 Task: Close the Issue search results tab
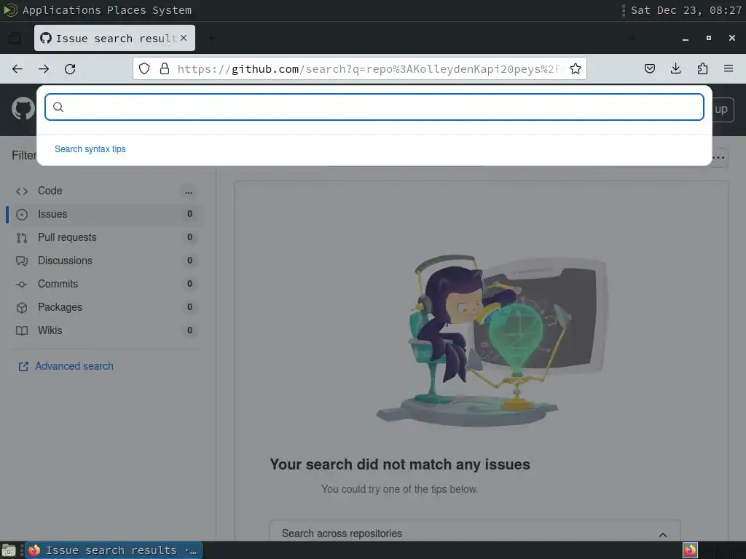point(184,38)
